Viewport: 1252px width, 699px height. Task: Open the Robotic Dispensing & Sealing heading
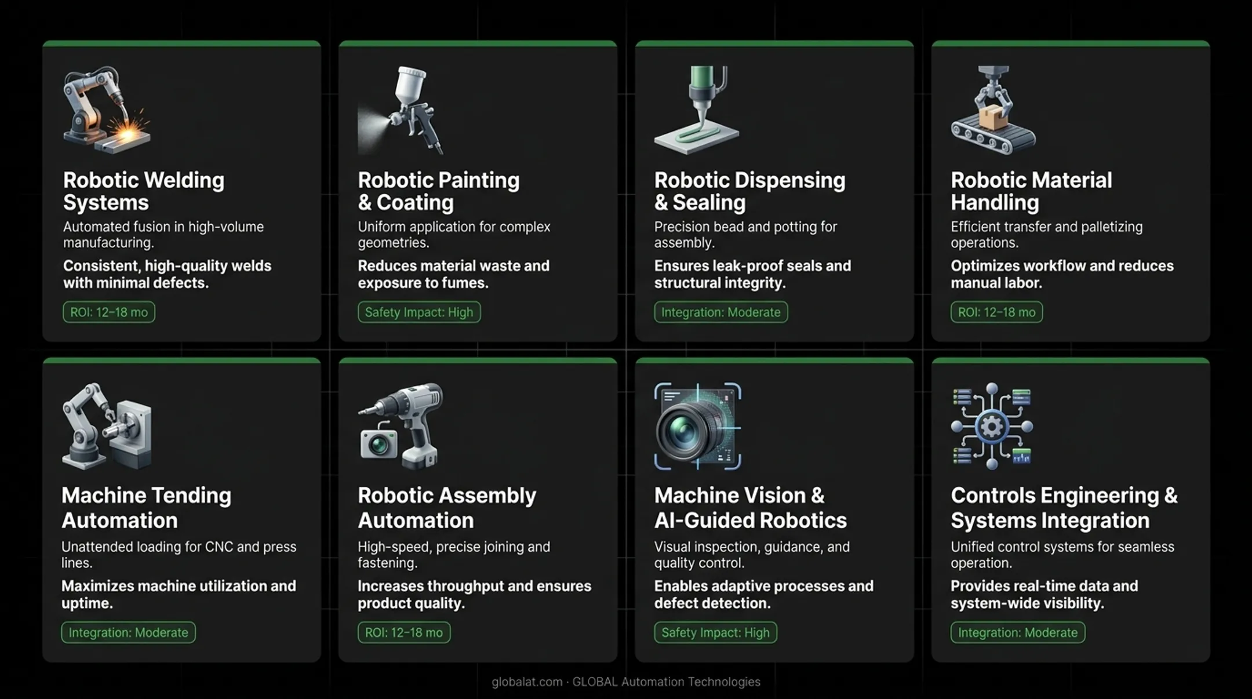[x=750, y=191]
